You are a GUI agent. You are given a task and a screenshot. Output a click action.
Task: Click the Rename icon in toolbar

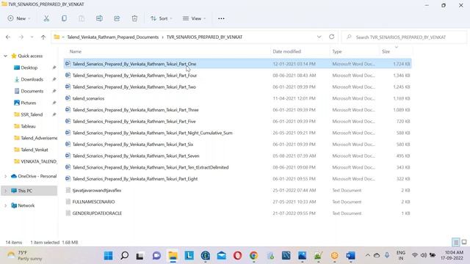(x=99, y=18)
